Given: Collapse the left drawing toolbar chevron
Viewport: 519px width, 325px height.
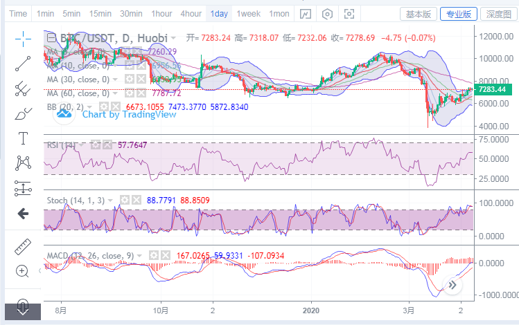Looking at the screenshot, I should coord(39,271).
